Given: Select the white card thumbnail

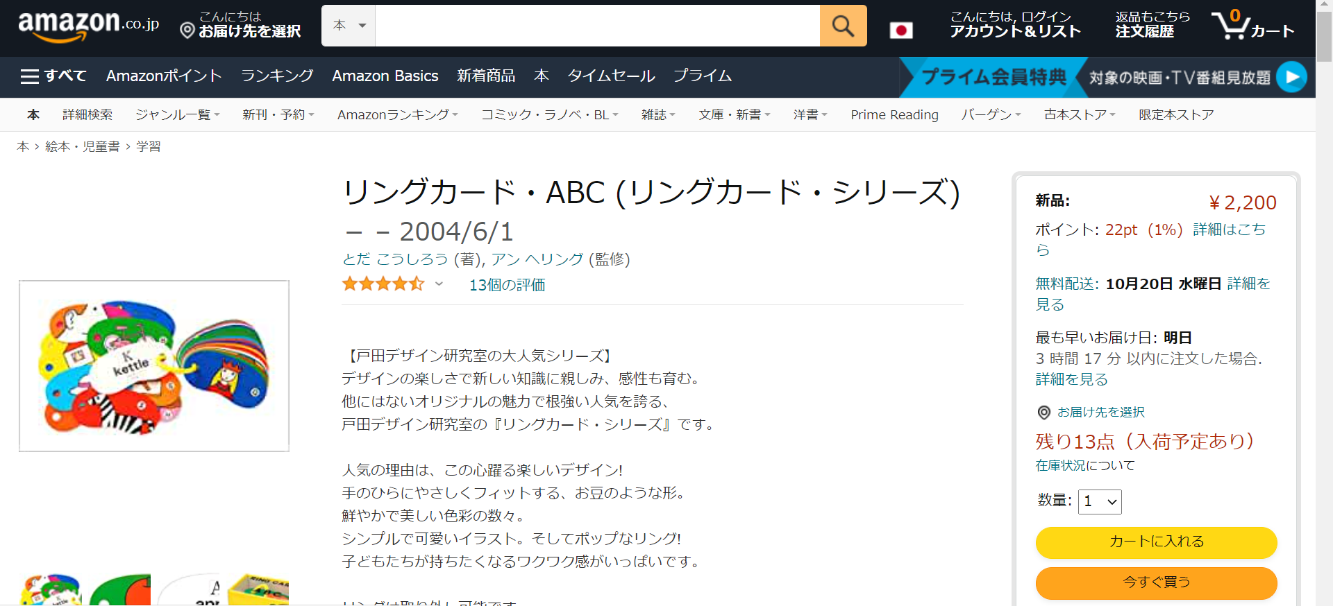Looking at the screenshot, I should point(189,590).
